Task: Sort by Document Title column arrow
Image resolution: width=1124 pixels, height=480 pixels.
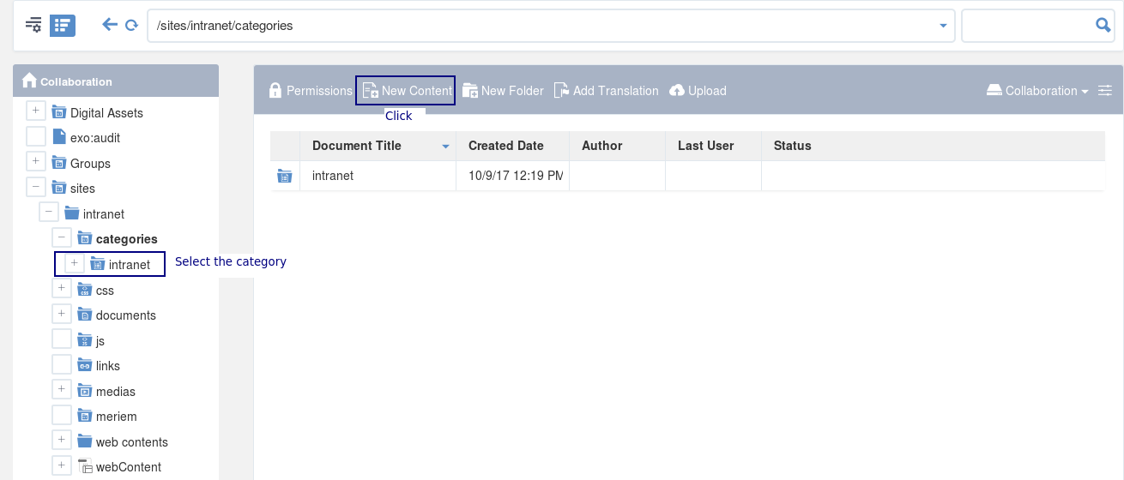Action: (445, 147)
